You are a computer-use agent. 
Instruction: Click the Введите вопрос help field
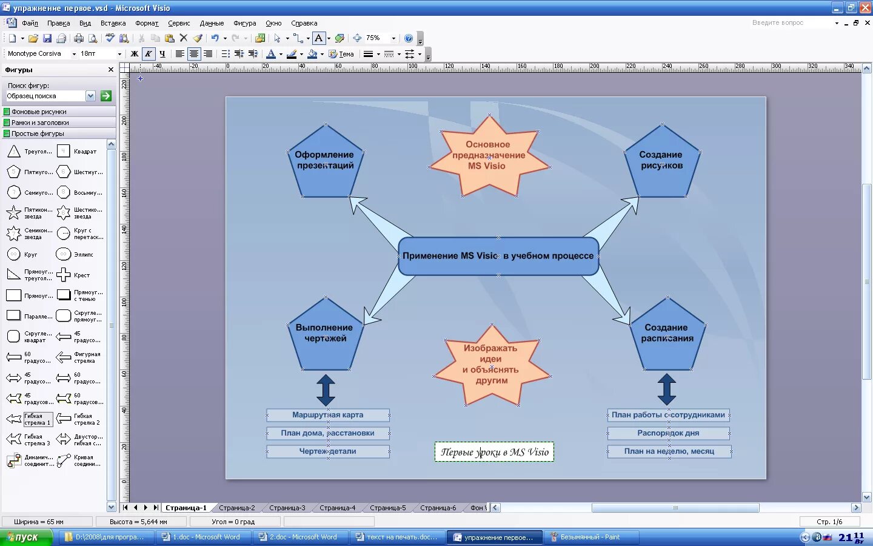click(791, 22)
